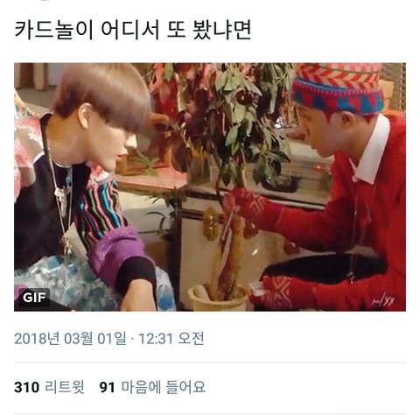Click the retweet count number 310
Viewport: 420px width, 415px height.
(27, 387)
